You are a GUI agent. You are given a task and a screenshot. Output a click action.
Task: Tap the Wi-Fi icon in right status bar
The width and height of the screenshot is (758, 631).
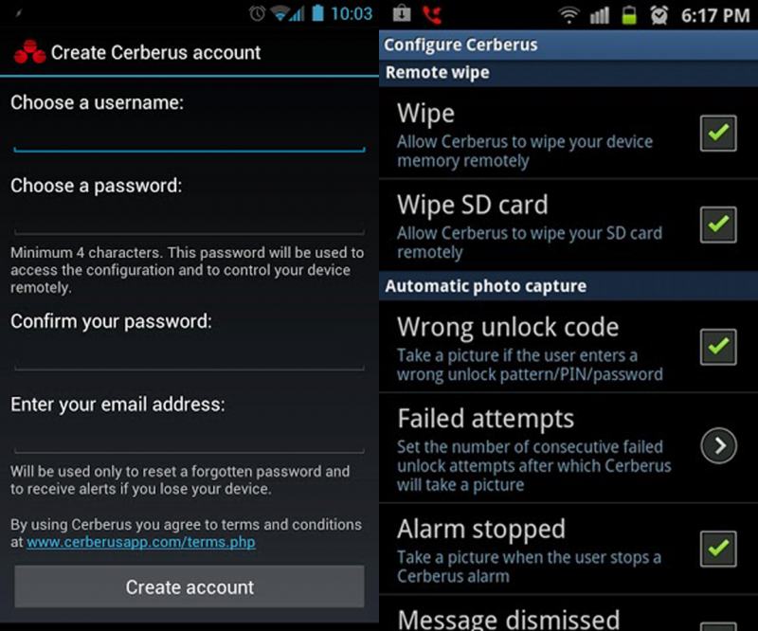click(x=569, y=15)
